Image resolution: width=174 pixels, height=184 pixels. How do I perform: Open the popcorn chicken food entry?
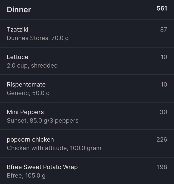(x=87, y=144)
